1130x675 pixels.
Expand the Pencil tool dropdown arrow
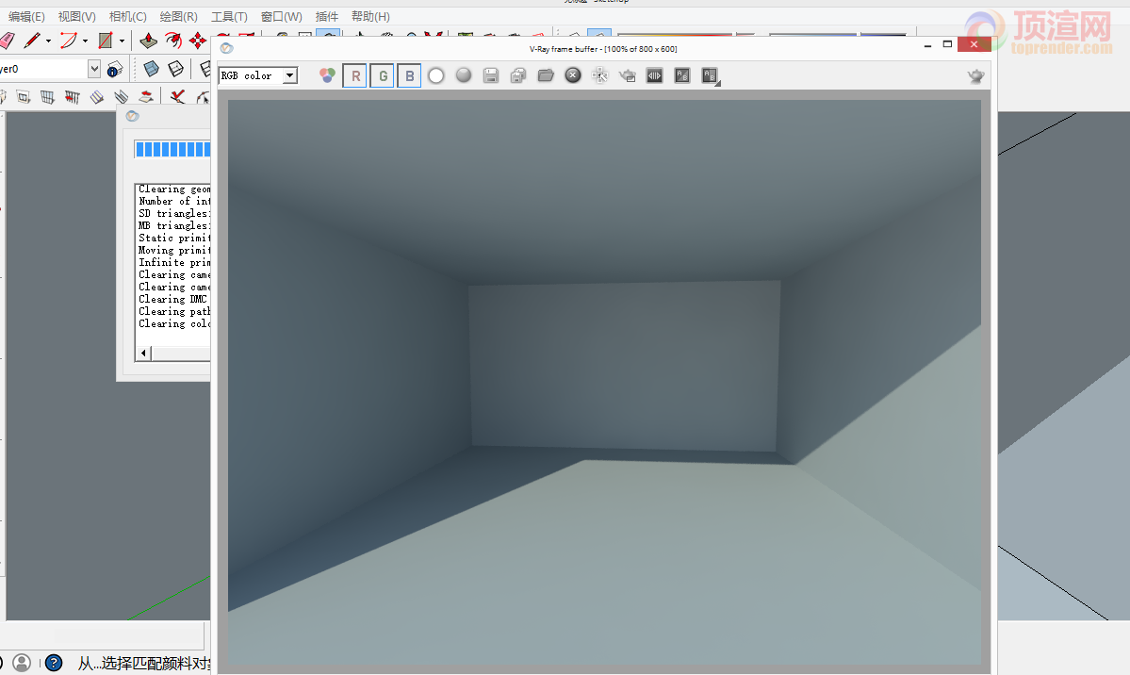coord(48,41)
